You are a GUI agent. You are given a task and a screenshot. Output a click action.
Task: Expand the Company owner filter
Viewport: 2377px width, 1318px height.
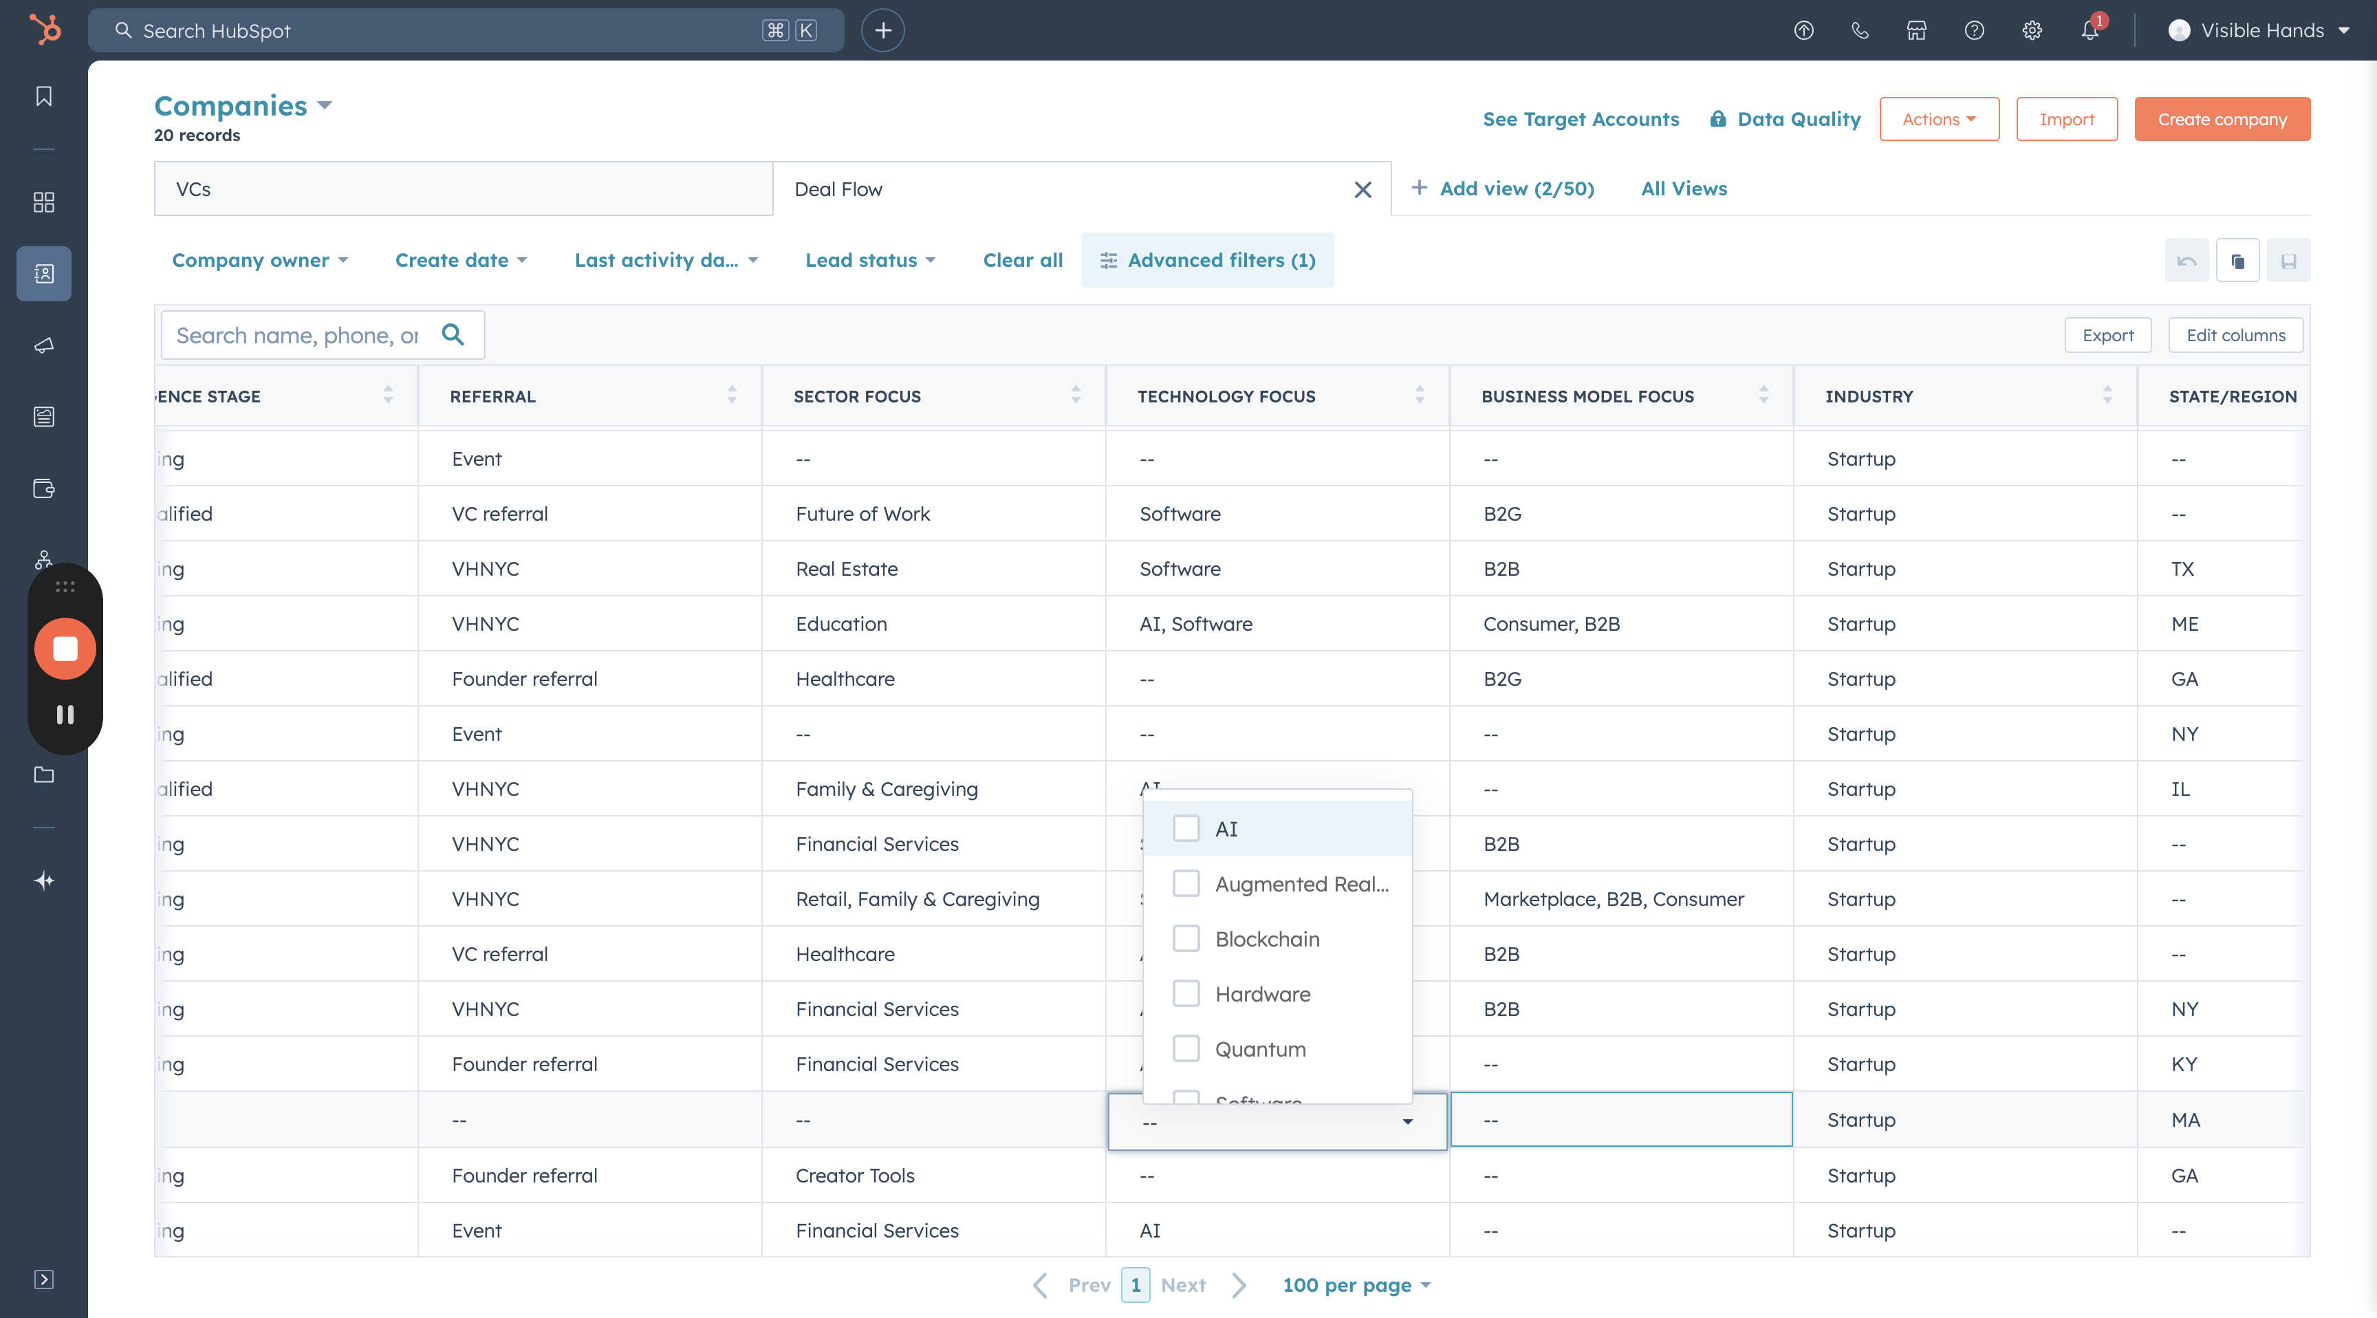point(260,260)
